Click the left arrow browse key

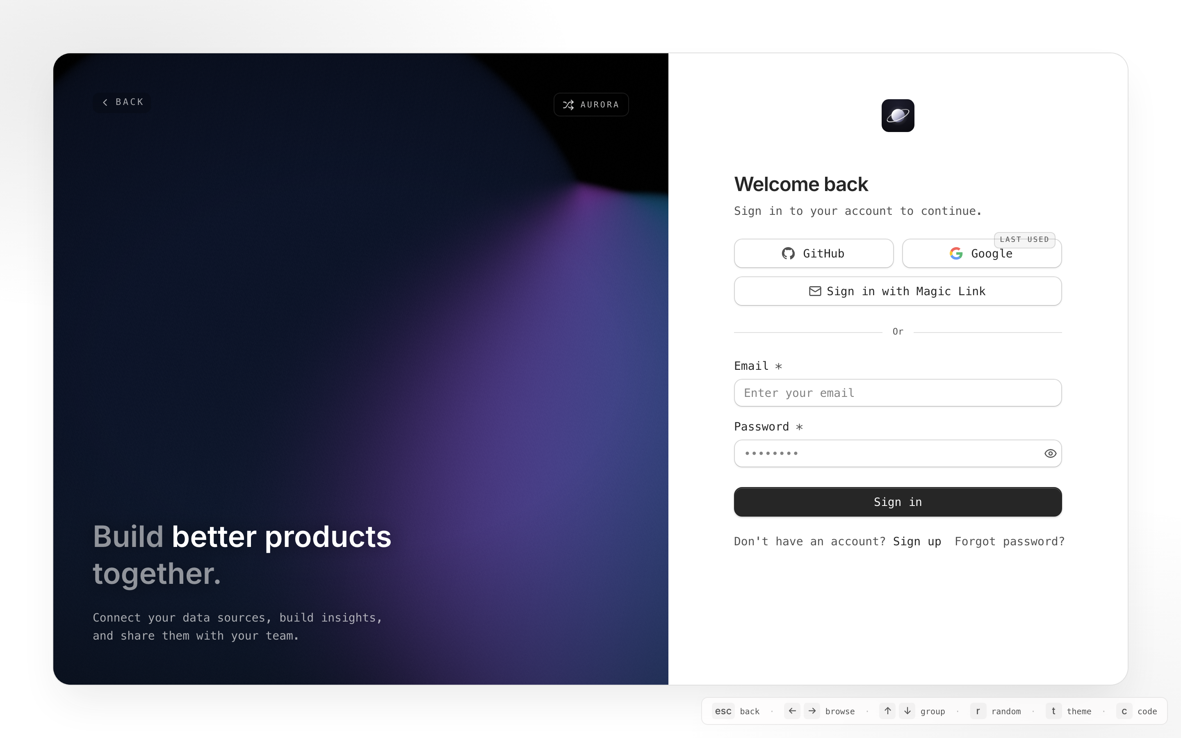point(792,711)
